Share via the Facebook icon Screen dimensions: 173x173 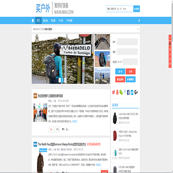[x=128, y=92]
